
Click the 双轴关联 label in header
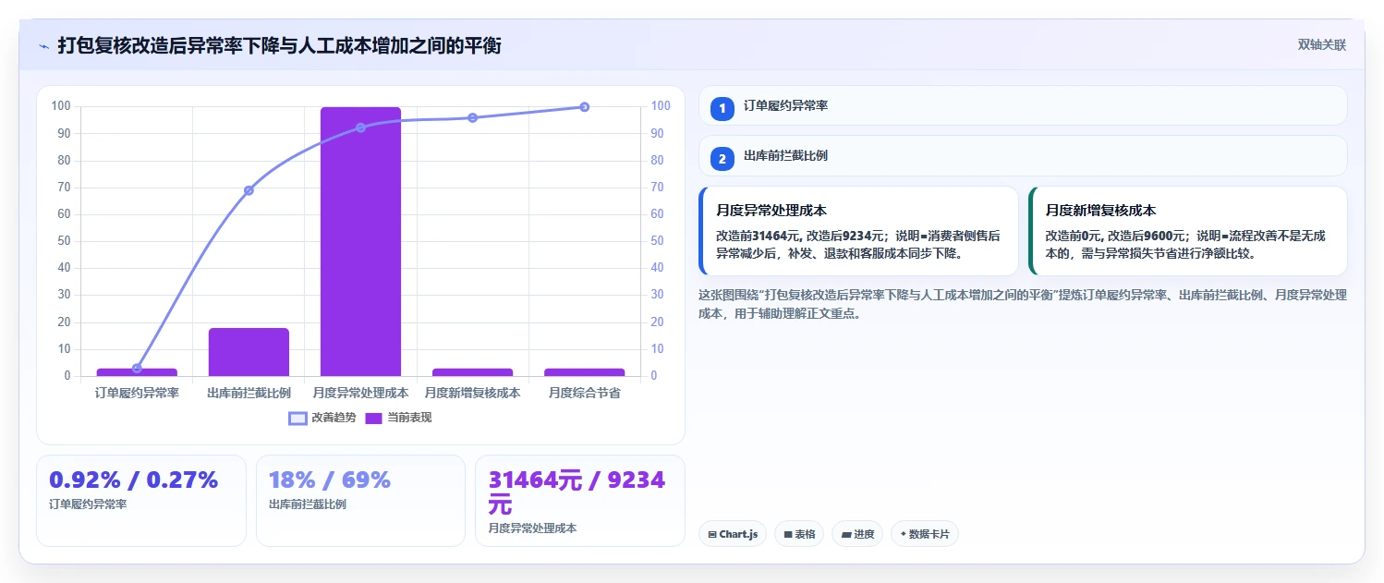(1322, 45)
